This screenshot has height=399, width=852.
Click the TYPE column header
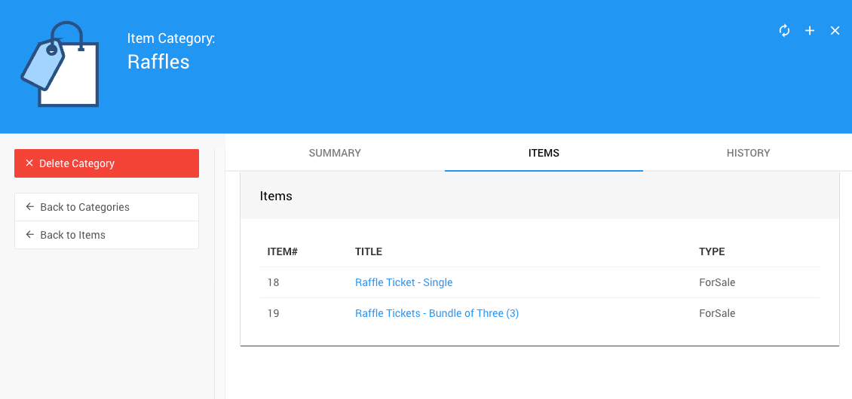click(x=712, y=251)
